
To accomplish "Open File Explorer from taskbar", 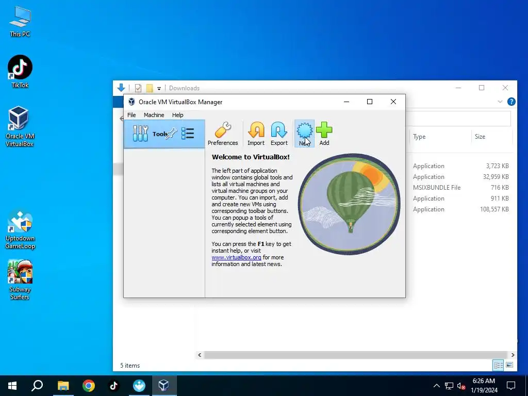I will [63, 386].
